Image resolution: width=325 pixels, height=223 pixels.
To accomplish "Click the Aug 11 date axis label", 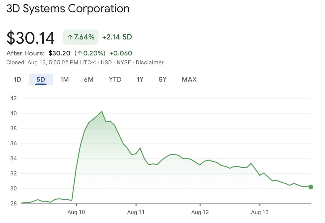I will point(136,212).
